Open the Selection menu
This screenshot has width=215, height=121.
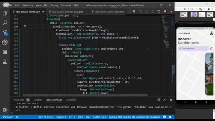[28, 5]
